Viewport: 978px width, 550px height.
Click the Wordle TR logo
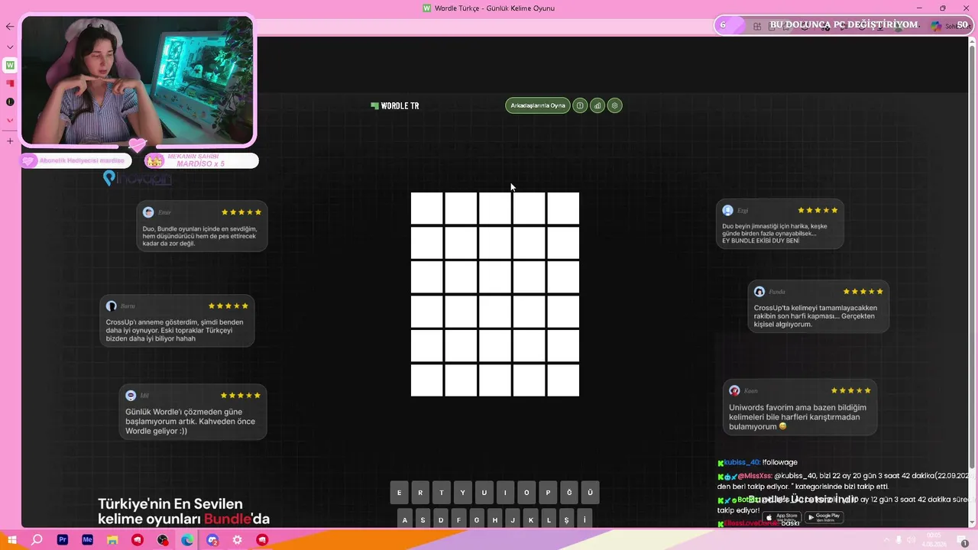click(x=395, y=105)
